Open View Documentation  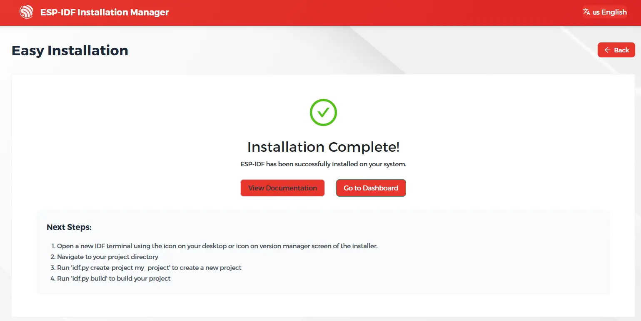click(x=282, y=188)
